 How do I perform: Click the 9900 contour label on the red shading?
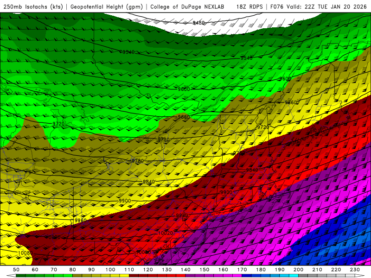point(226,192)
